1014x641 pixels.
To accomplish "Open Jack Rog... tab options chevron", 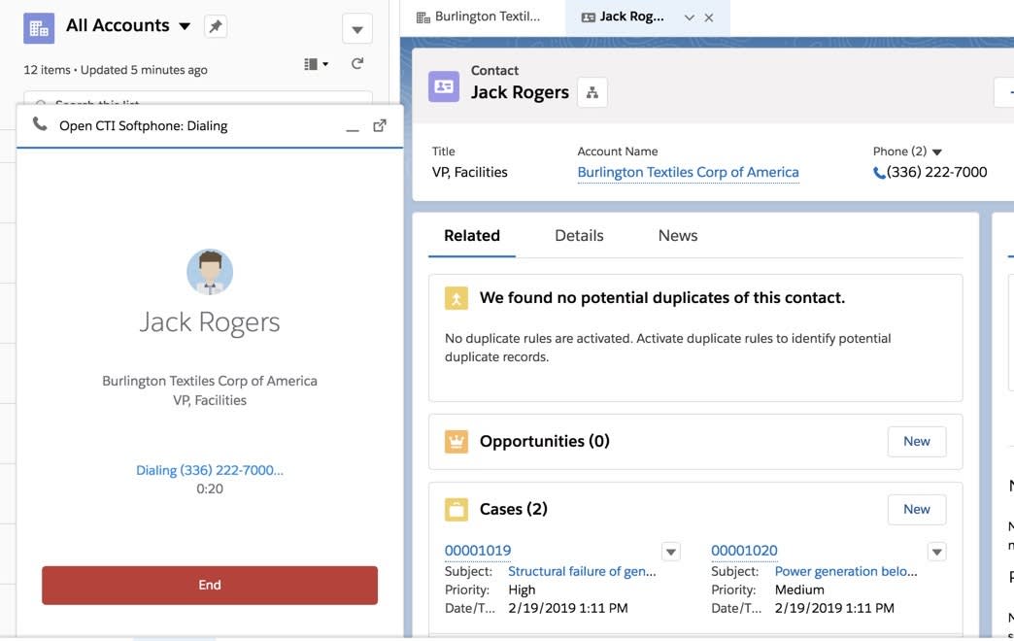I will 690,18.
